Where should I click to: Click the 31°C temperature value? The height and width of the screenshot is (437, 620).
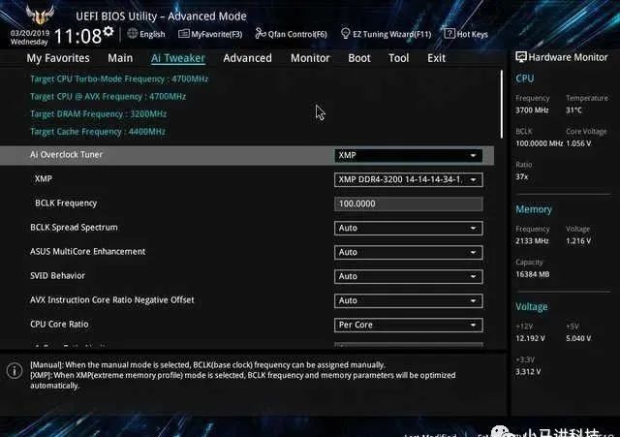573,110
